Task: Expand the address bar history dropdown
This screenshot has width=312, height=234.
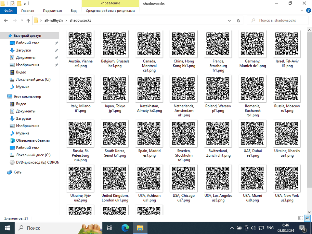Action: tap(229, 20)
